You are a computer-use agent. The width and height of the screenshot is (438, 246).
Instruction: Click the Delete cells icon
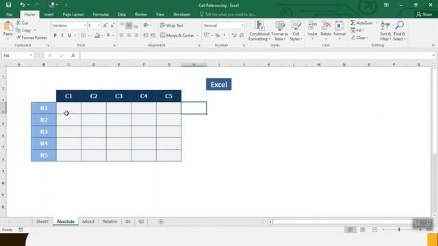click(326, 26)
